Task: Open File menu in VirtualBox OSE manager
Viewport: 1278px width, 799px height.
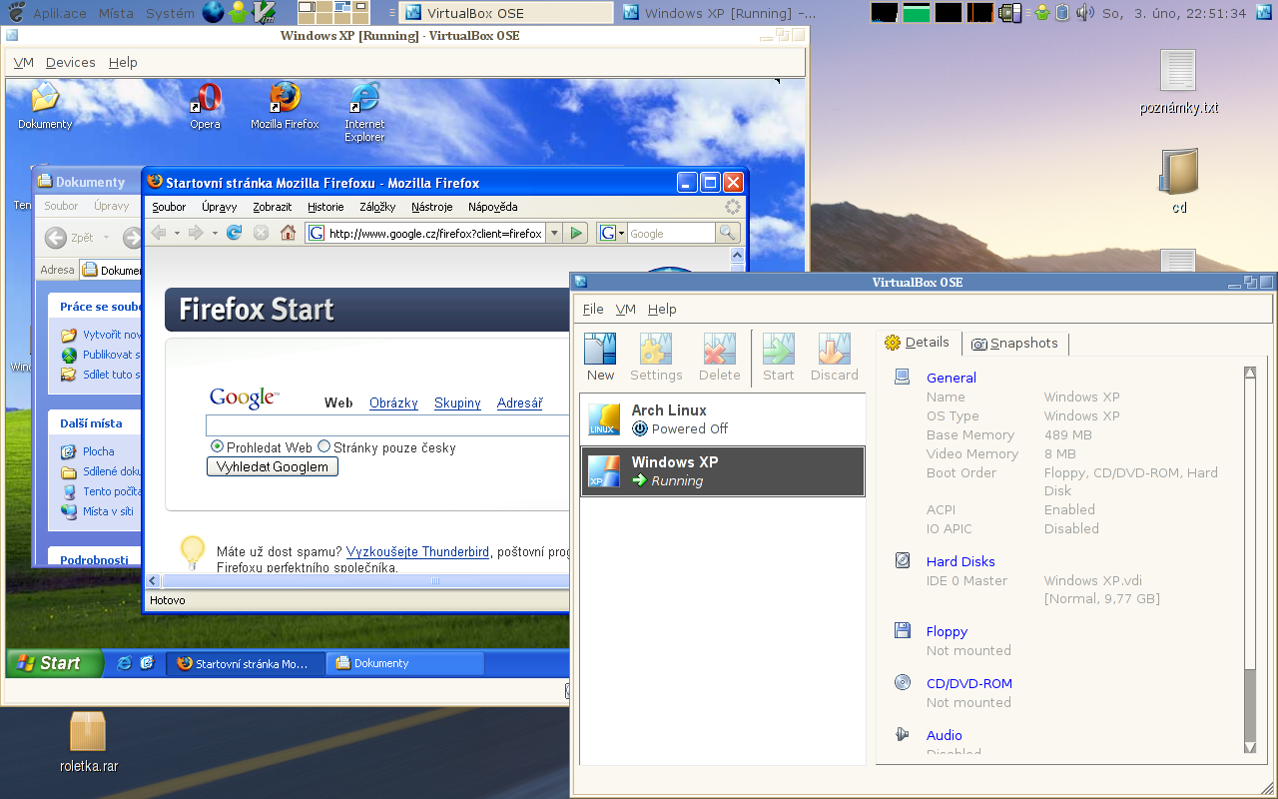Action: (593, 309)
